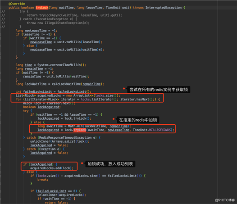This screenshot has width=237, height=204.
Task: Click the 'if (waitTime != -1) {' line
Action: (35, 73)
